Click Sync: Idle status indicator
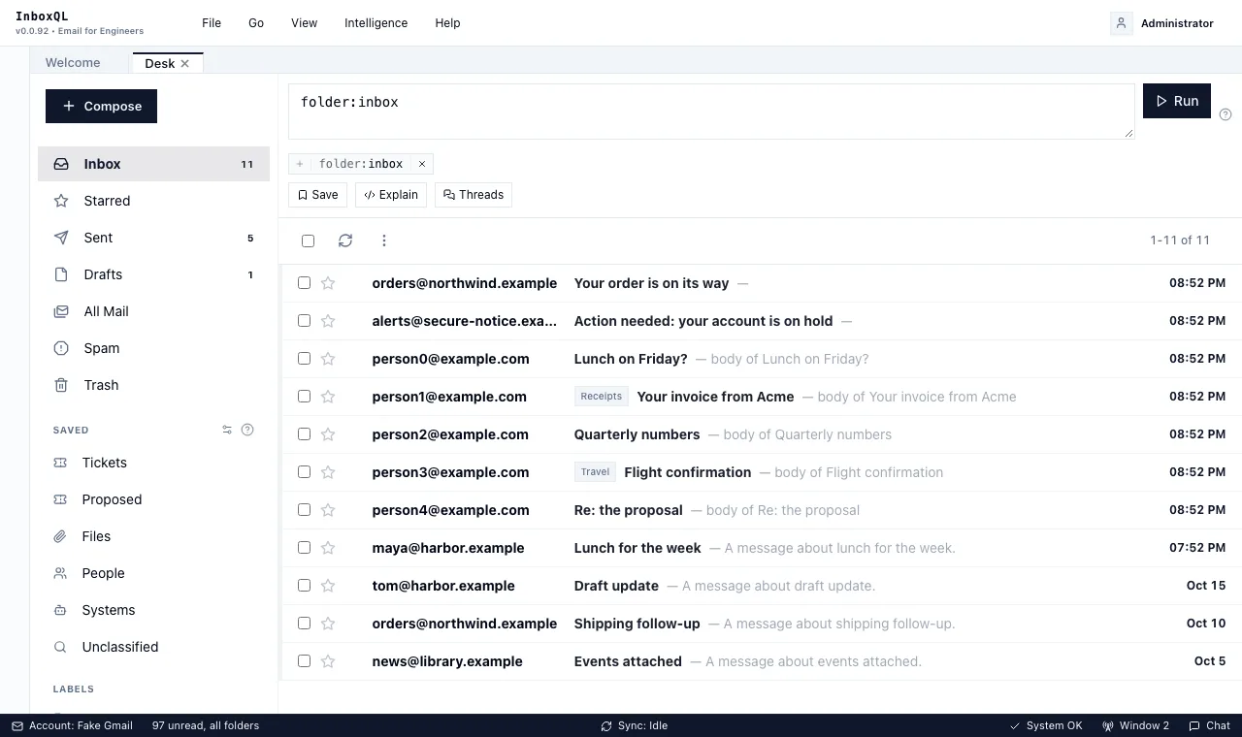The image size is (1242, 737). tap(635, 725)
